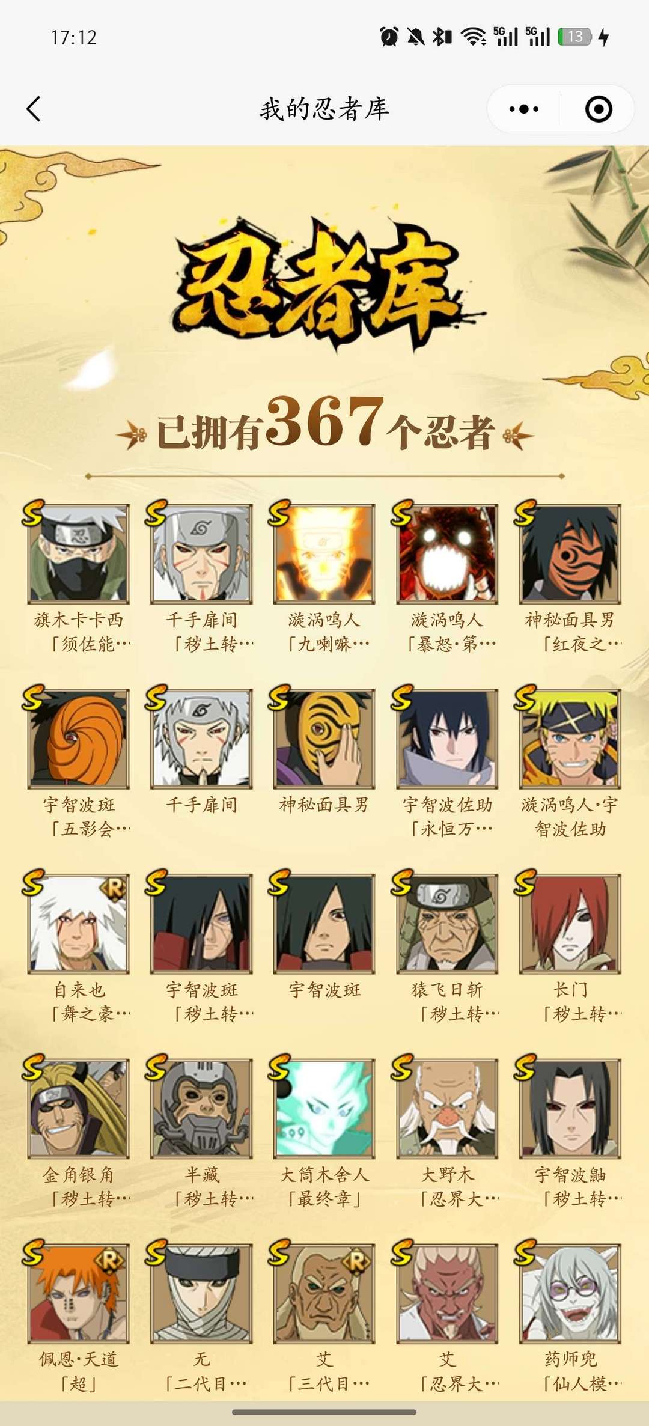Tap 佩恩·天道「超」portrait

[79, 1294]
